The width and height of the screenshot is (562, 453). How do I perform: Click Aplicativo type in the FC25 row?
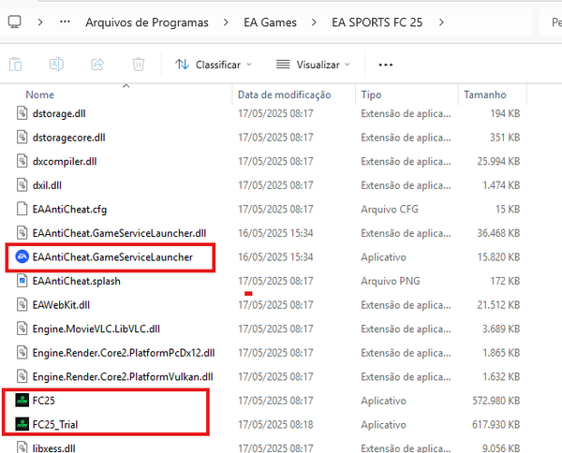383,401
